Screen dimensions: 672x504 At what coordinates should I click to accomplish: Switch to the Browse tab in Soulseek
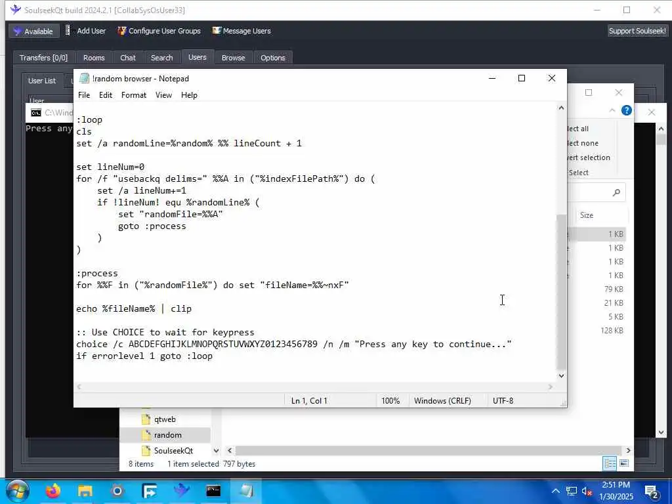pos(233,58)
